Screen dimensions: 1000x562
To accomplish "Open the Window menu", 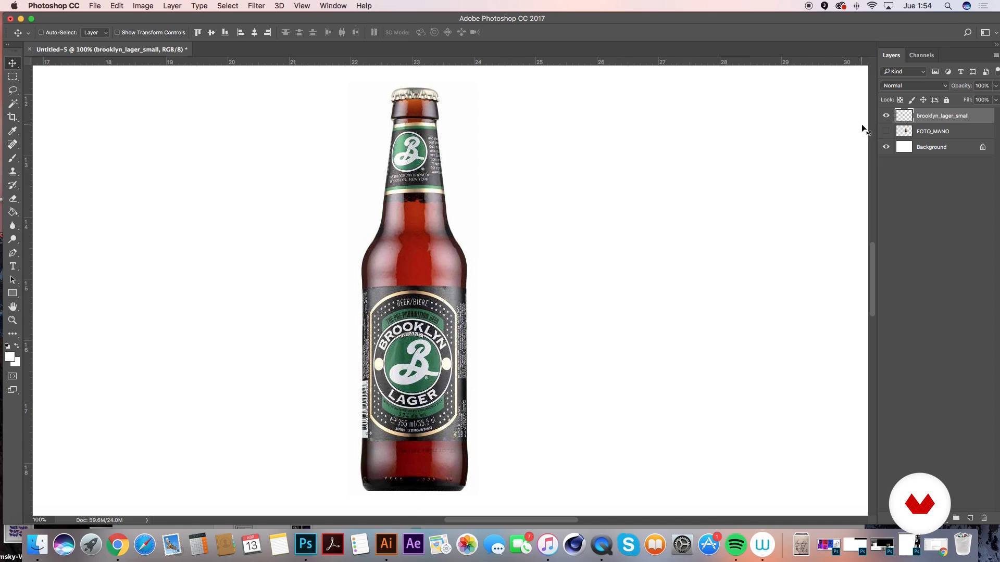I will pos(333,6).
